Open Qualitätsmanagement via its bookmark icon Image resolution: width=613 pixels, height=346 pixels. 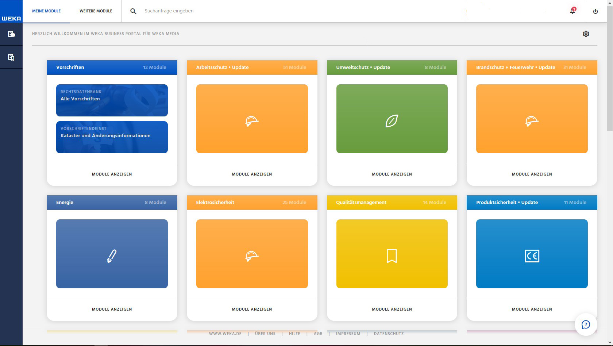click(x=392, y=255)
